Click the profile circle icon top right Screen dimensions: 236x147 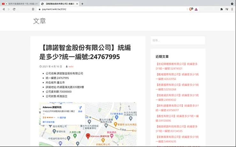tap(232, 4)
